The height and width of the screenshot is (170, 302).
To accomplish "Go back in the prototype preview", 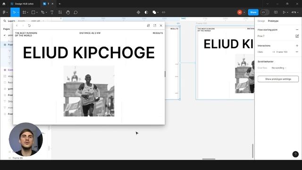I will coord(17,25).
